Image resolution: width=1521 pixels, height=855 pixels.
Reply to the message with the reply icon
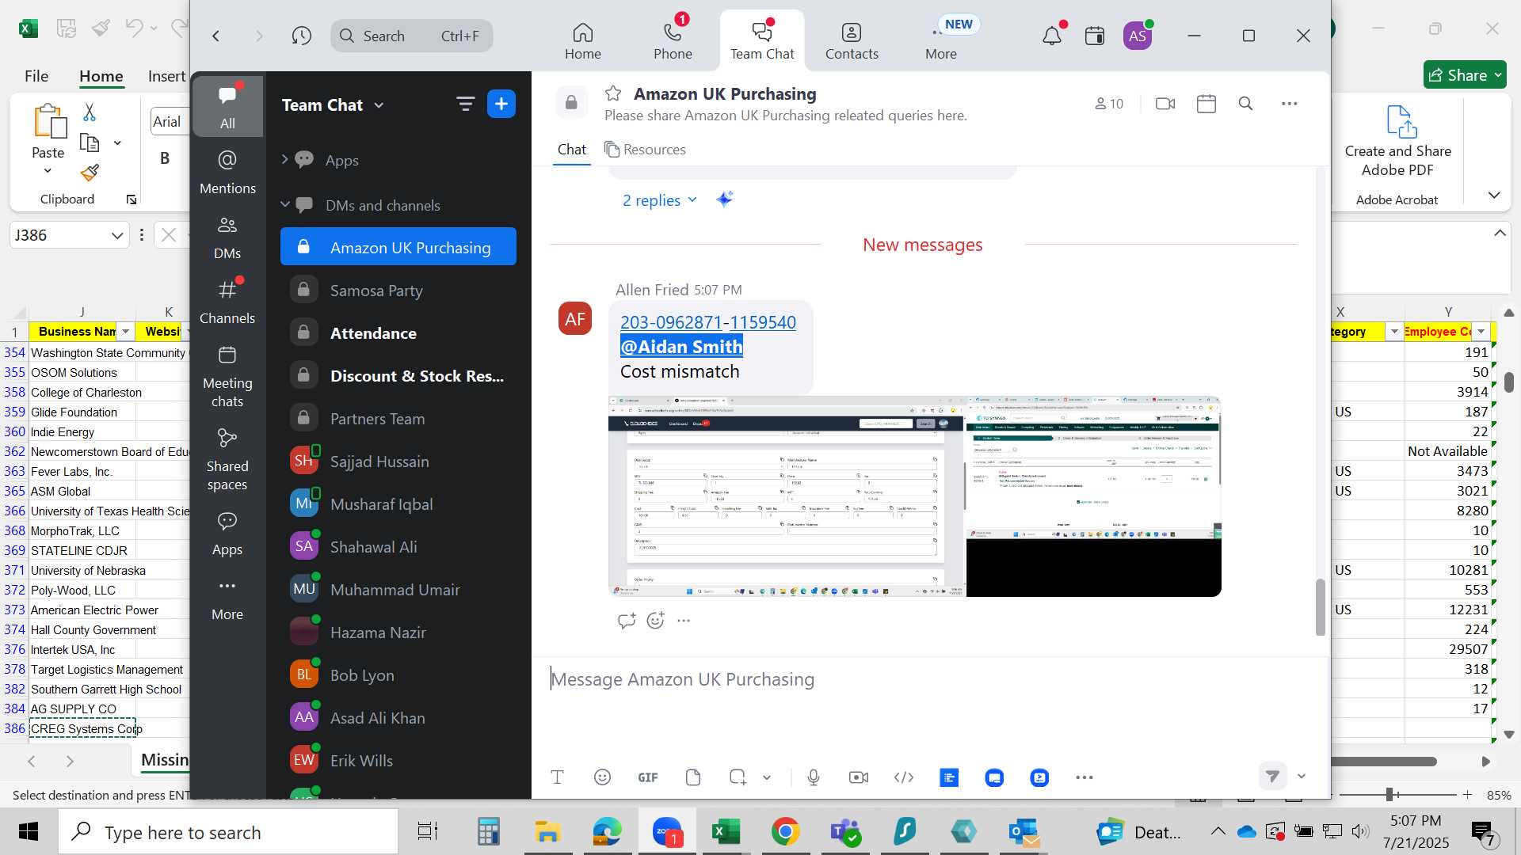click(x=627, y=621)
